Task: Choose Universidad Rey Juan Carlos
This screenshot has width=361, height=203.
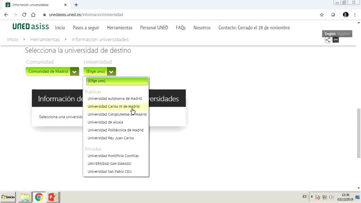Action: pos(110,138)
